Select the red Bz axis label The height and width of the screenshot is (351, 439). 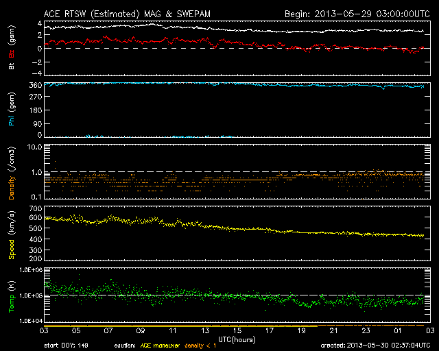coord(11,55)
